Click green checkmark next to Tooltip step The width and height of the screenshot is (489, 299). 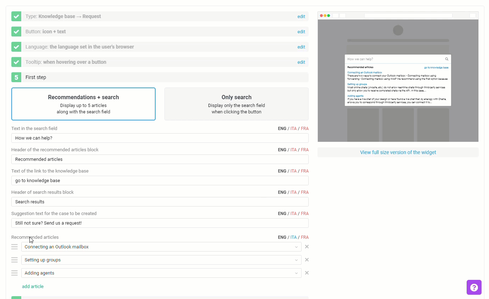[x=16, y=62]
